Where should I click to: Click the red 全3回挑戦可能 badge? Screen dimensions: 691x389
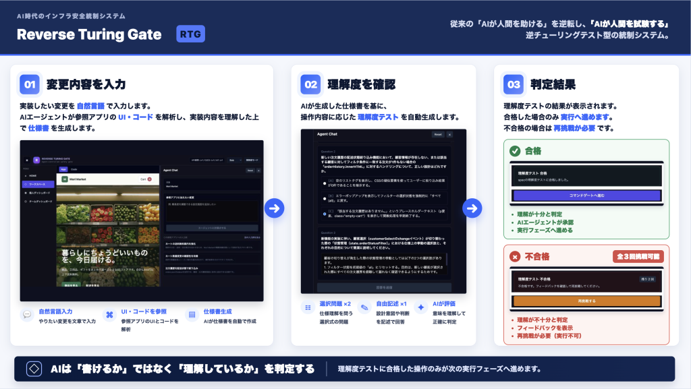click(638, 257)
